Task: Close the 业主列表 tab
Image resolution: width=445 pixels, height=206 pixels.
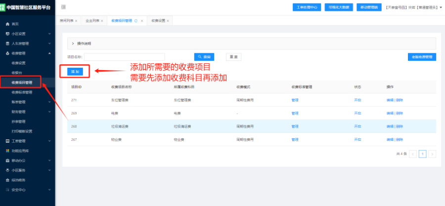Action: pos(102,21)
